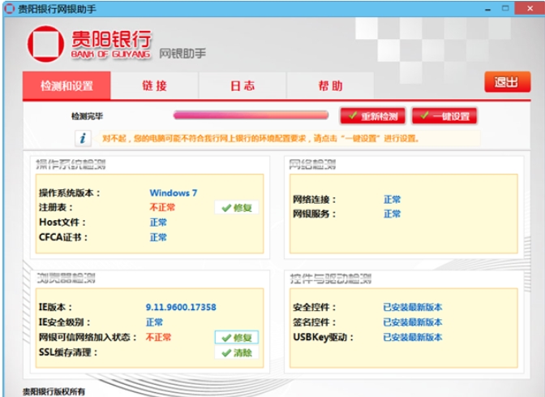Image resolution: width=545 pixels, height=397 pixels.
Task: Click the 一键设置 button
Action: point(444,116)
